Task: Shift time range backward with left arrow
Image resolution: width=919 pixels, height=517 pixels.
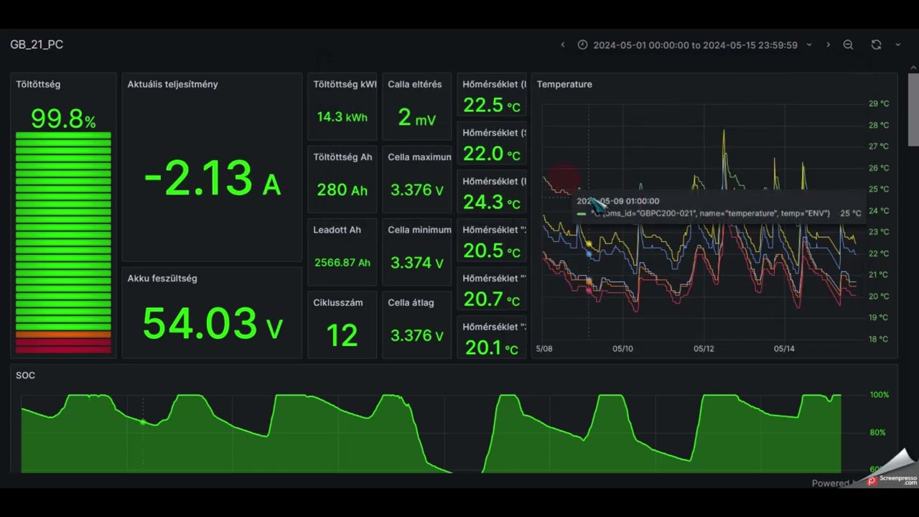Action: point(563,45)
